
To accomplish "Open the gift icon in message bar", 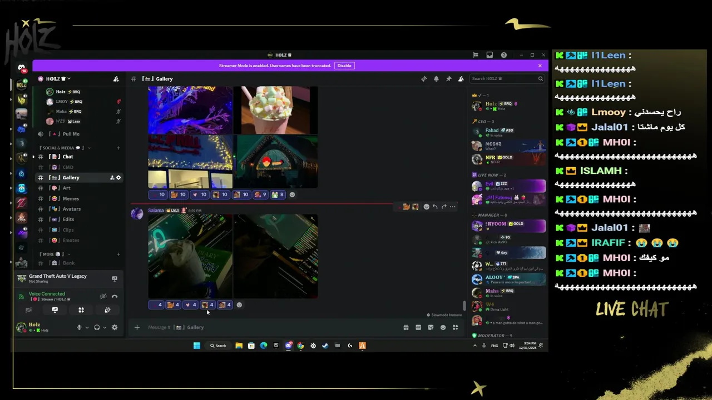I will click(x=406, y=327).
